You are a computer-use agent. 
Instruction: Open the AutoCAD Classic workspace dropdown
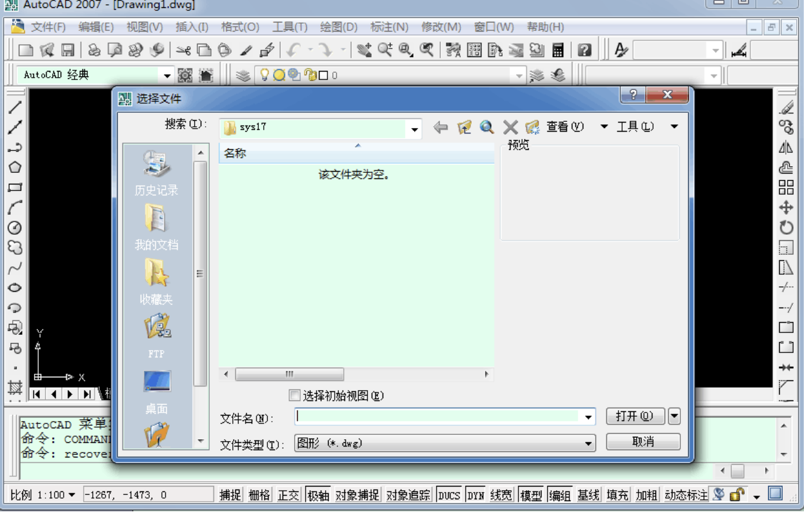point(167,75)
